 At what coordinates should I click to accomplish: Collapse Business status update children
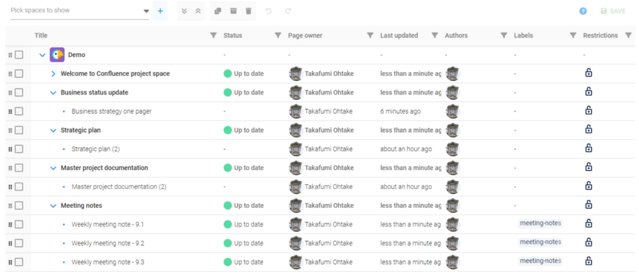coord(53,93)
